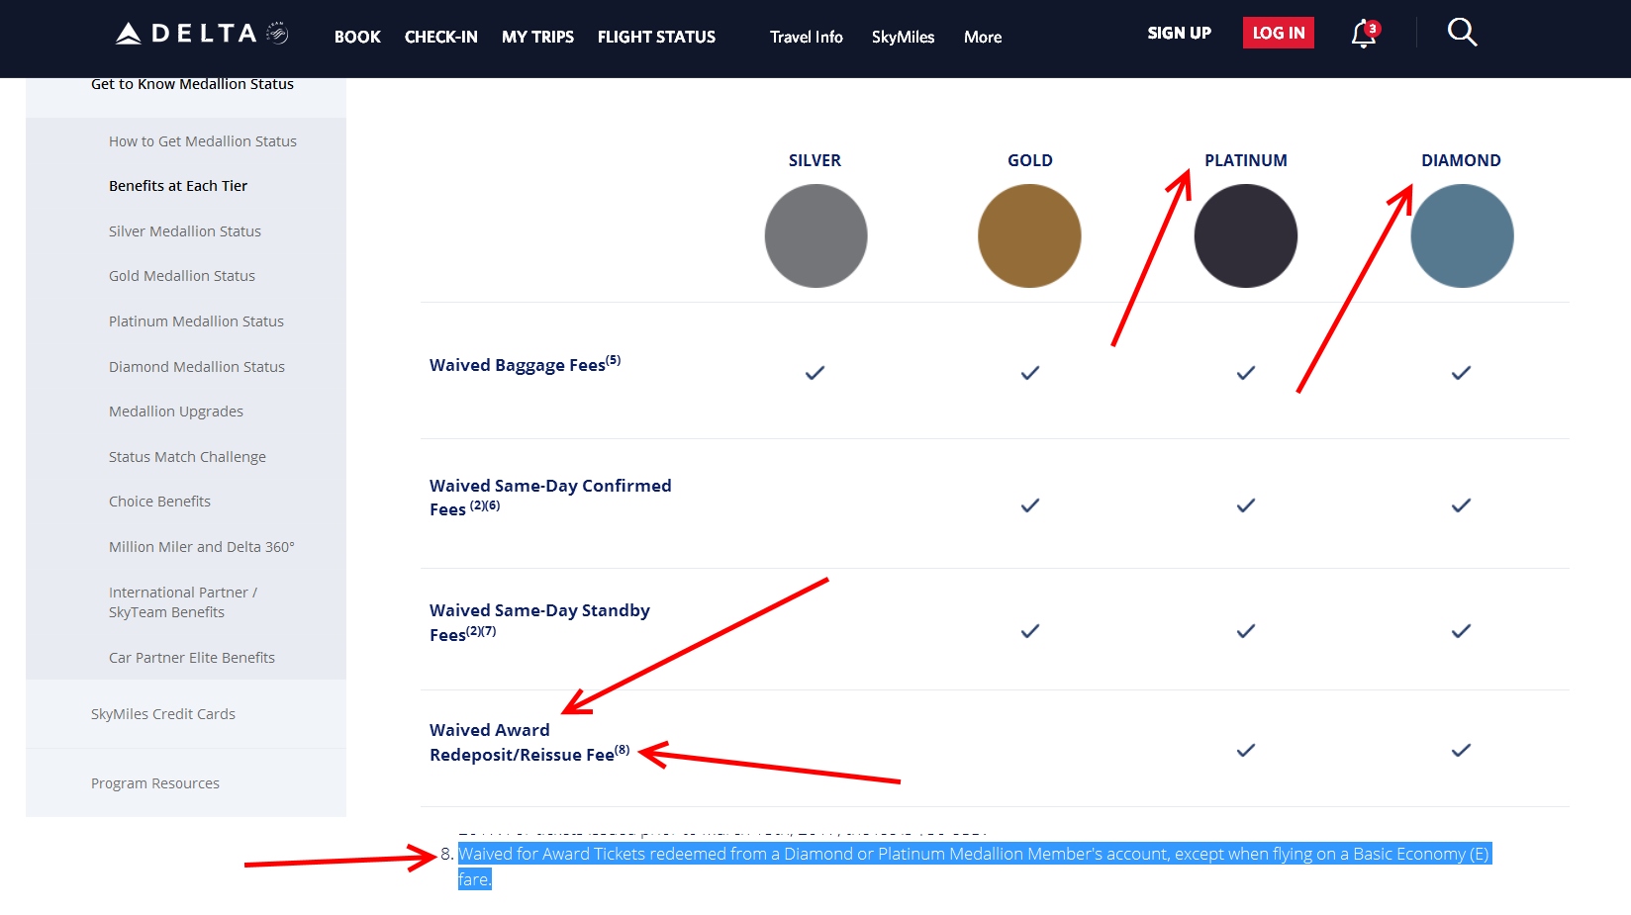Click the Gold checkmark for Same-Day Standby Fees
This screenshot has width=1631, height=915.
(x=1028, y=630)
